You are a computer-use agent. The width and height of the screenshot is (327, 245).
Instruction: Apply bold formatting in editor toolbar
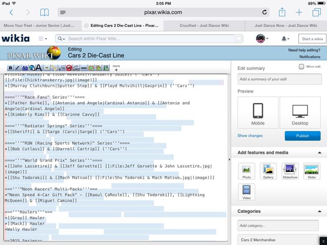coord(10,68)
